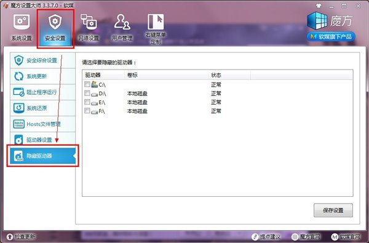Viewport: 369px width, 243px height.
Task: Click the 软媒旗下产品 badge
Action: point(331,37)
